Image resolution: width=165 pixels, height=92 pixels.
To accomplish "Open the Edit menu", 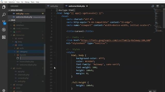I will pos(6,2).
